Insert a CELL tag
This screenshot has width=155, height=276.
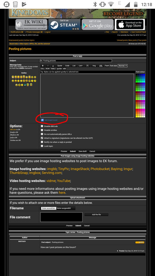click(x=42, y=69)
